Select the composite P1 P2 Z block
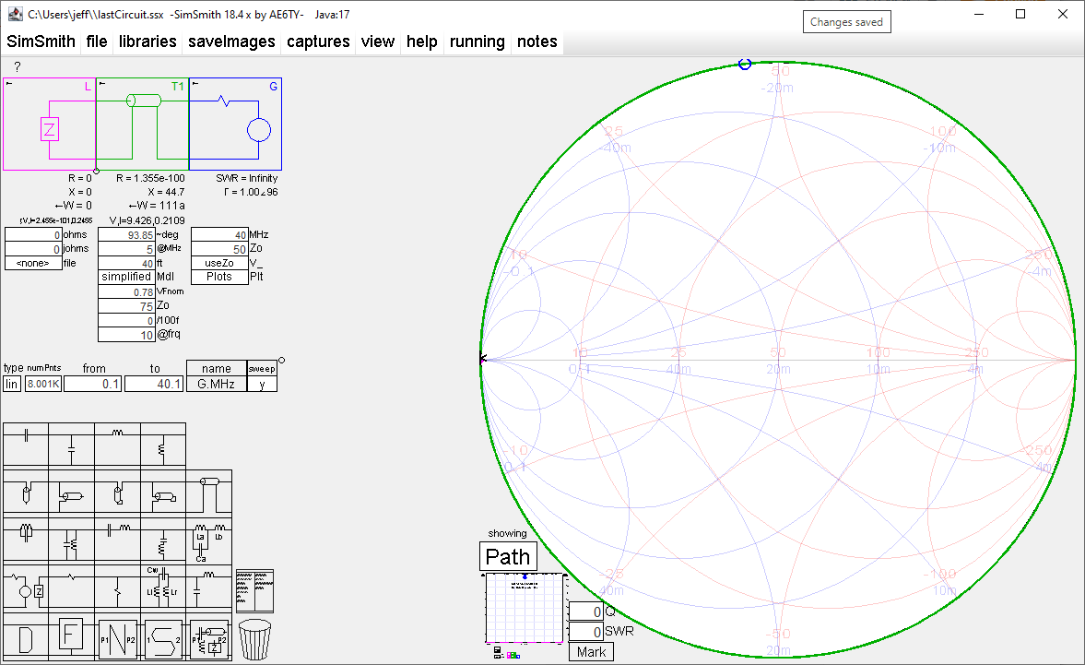 click(x=209, y=637)
